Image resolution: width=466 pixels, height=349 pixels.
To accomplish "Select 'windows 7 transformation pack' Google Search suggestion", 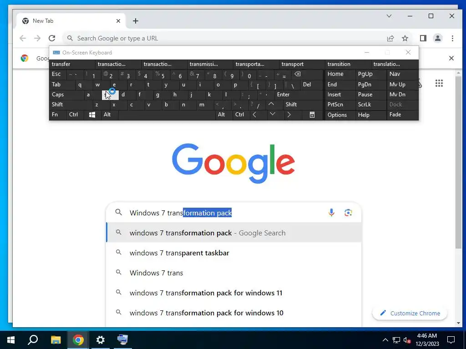I will tap(234, 233).
